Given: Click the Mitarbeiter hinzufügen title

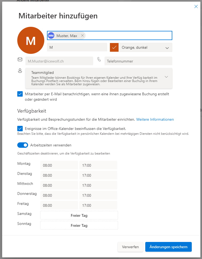Looking at the screenshot, I should pyautogui.click(x=58, y=16).
